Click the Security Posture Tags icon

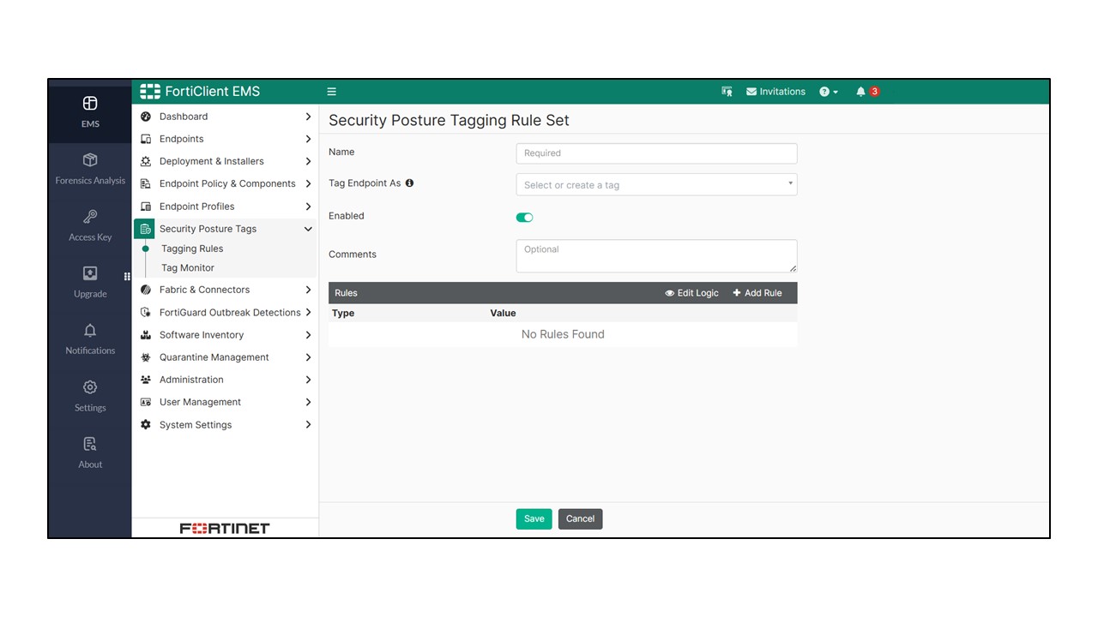[x=146, y=229]
